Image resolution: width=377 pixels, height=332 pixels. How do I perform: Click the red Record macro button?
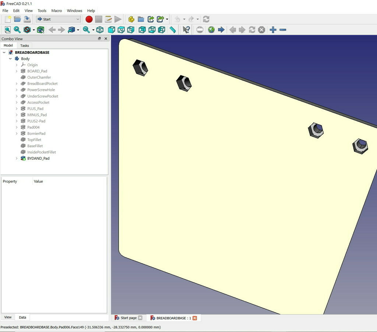click(x=89, y=19)
